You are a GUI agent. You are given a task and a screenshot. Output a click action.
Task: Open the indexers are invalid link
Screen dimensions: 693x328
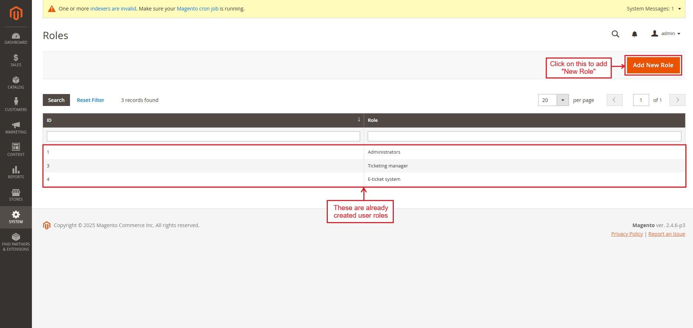[113, 9]
